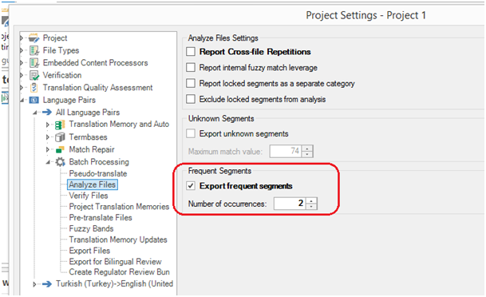Click the Batch Processing gear icon

[60, 162]
